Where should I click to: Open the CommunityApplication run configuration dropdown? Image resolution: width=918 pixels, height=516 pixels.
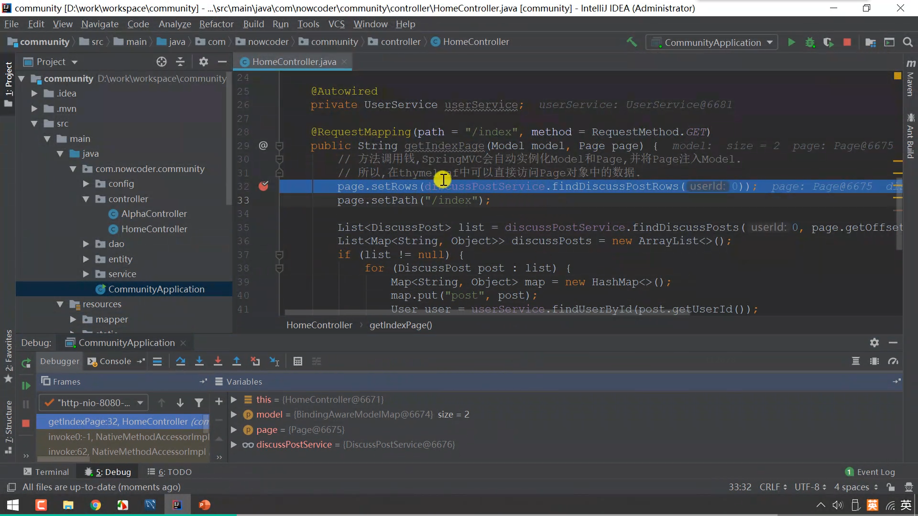pyautogui.click(x=712, y=43)
